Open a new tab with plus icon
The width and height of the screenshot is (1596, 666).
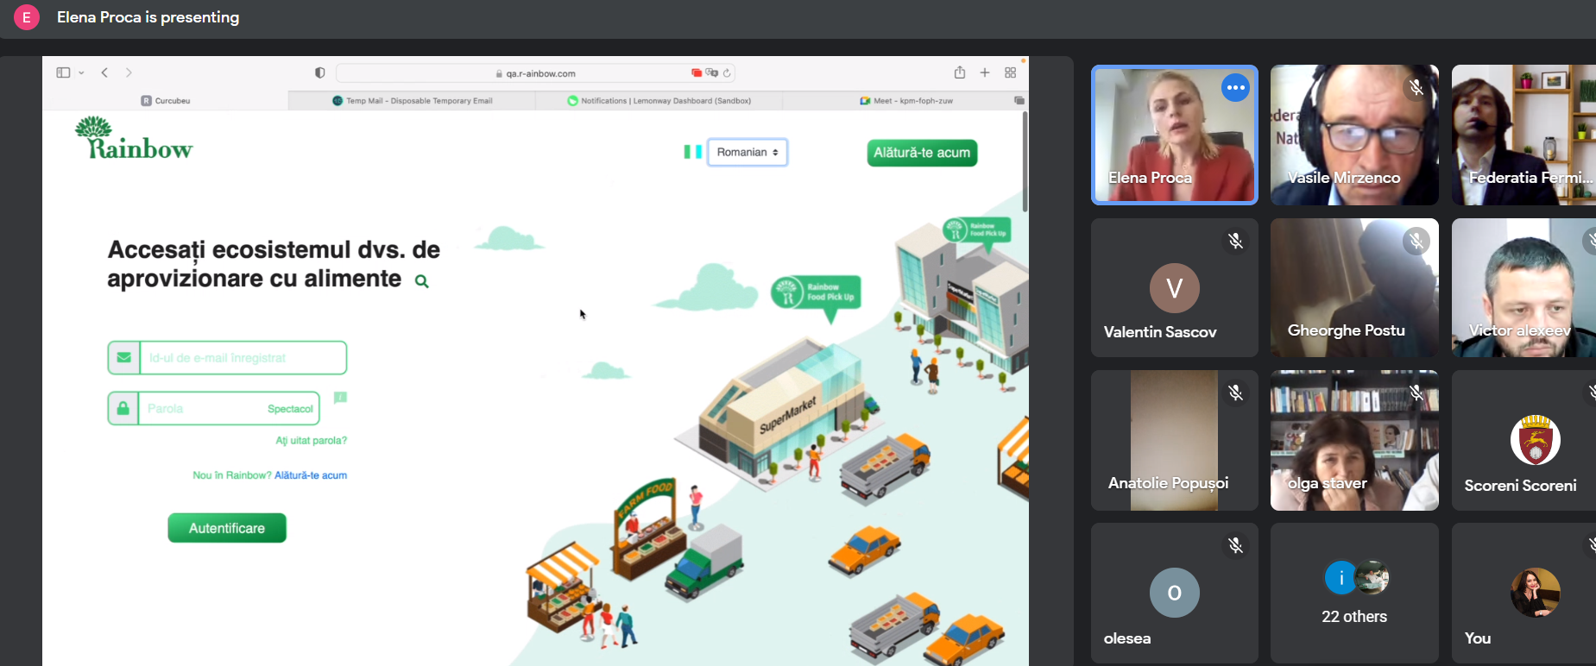984,73
